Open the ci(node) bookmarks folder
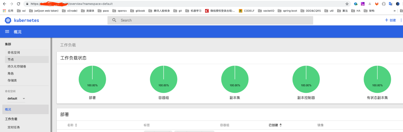This screenshot has width=403, height=132. [x=69, y=11]
